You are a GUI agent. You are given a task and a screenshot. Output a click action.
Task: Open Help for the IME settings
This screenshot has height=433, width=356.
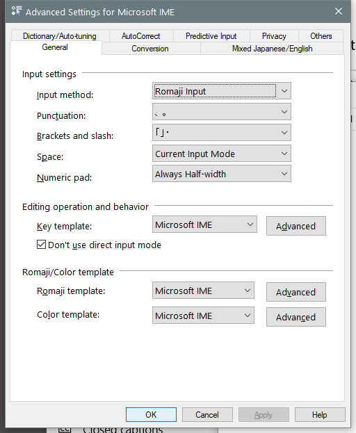click(320, 414)
